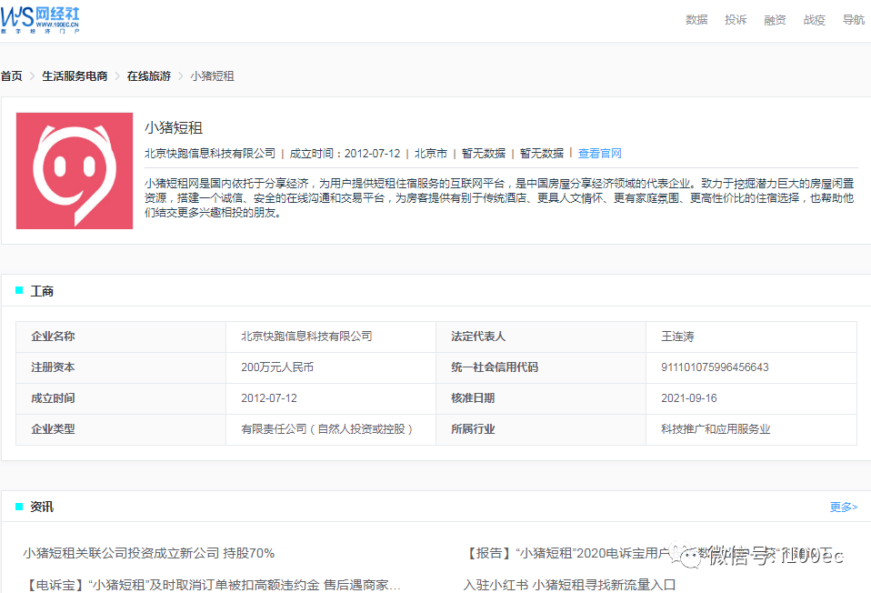
Task: Open the 导航 menu item
Action: click(853, 20)
